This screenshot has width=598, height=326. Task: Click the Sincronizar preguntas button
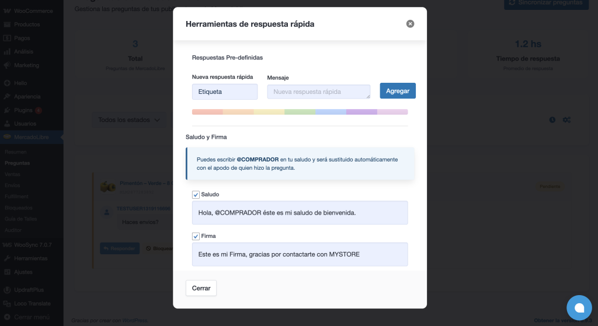click(546, 3)
